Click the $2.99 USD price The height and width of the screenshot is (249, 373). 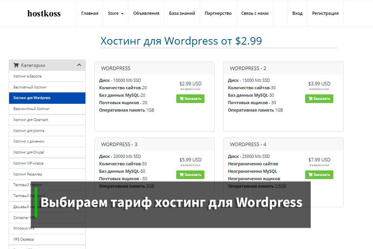tap(190, 84)
